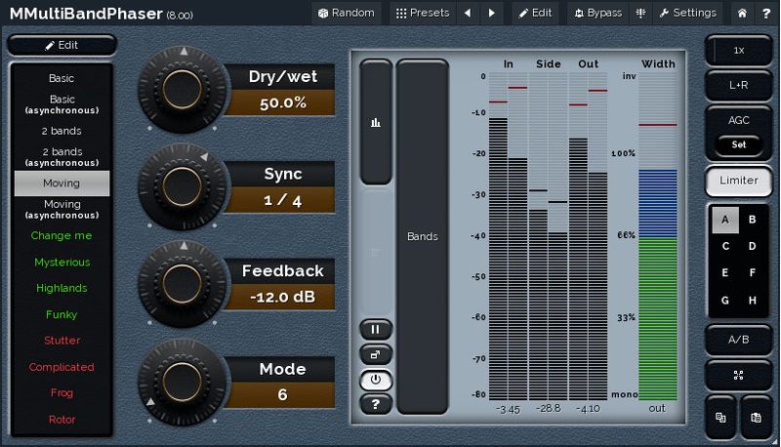Open the Settings menu
781x447 pixels.
[687, 13]
